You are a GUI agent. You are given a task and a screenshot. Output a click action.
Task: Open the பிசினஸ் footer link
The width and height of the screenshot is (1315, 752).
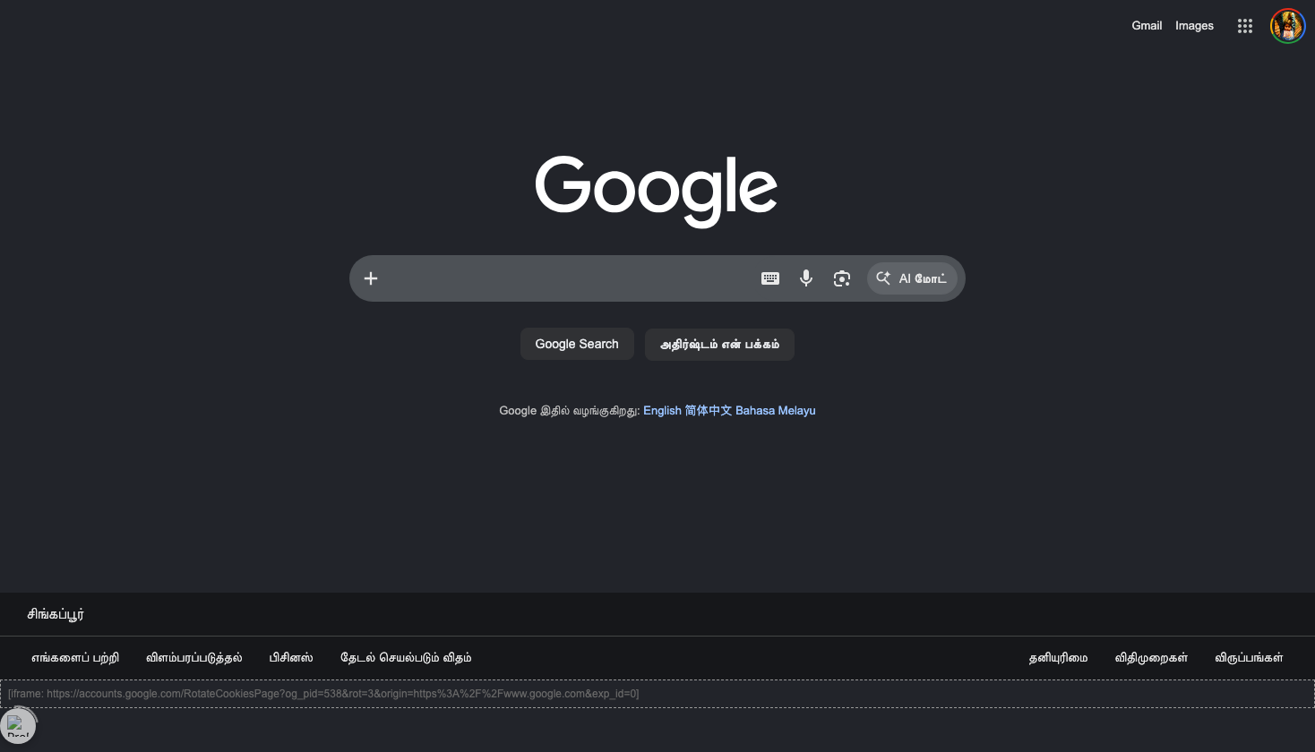[291, 658]
